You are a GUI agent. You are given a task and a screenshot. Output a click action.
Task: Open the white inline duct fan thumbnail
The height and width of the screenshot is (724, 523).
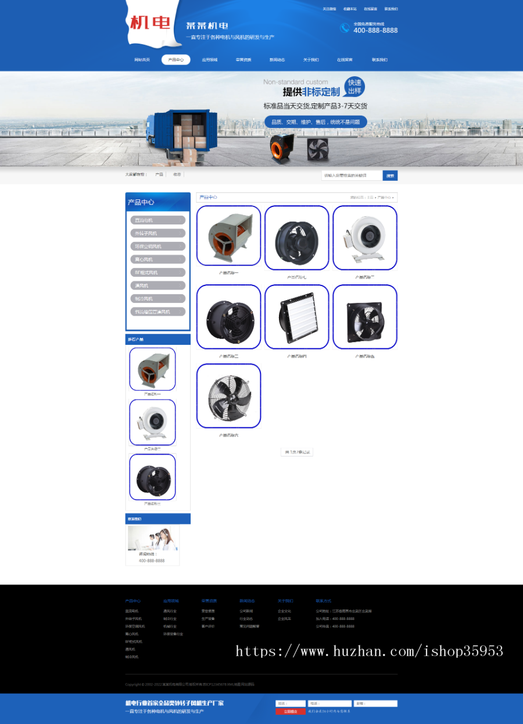coord(364,238)
